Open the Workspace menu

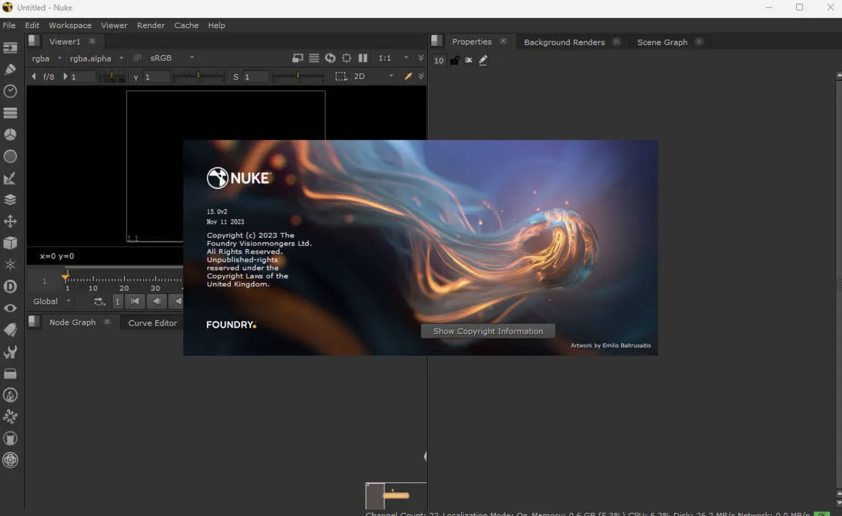click(70, 25)
